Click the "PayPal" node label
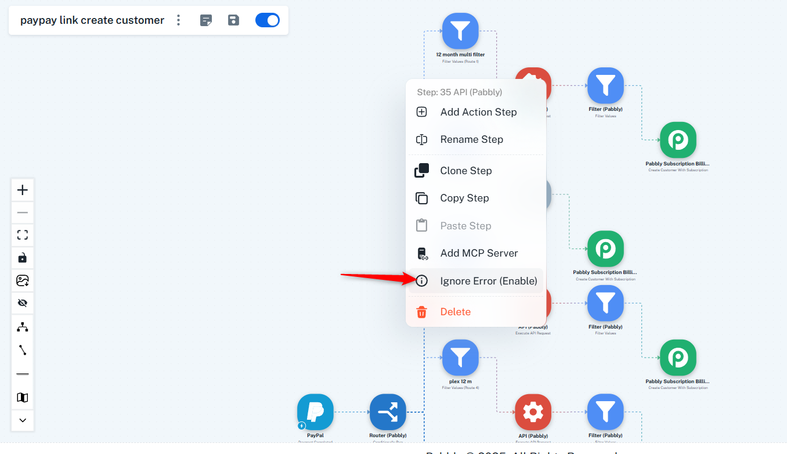The height and width of the screenshot is (454, 787). (315, 435)
